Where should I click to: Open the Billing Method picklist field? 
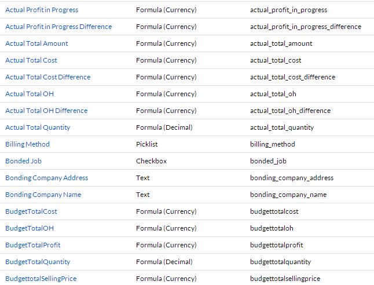(27, 144)
